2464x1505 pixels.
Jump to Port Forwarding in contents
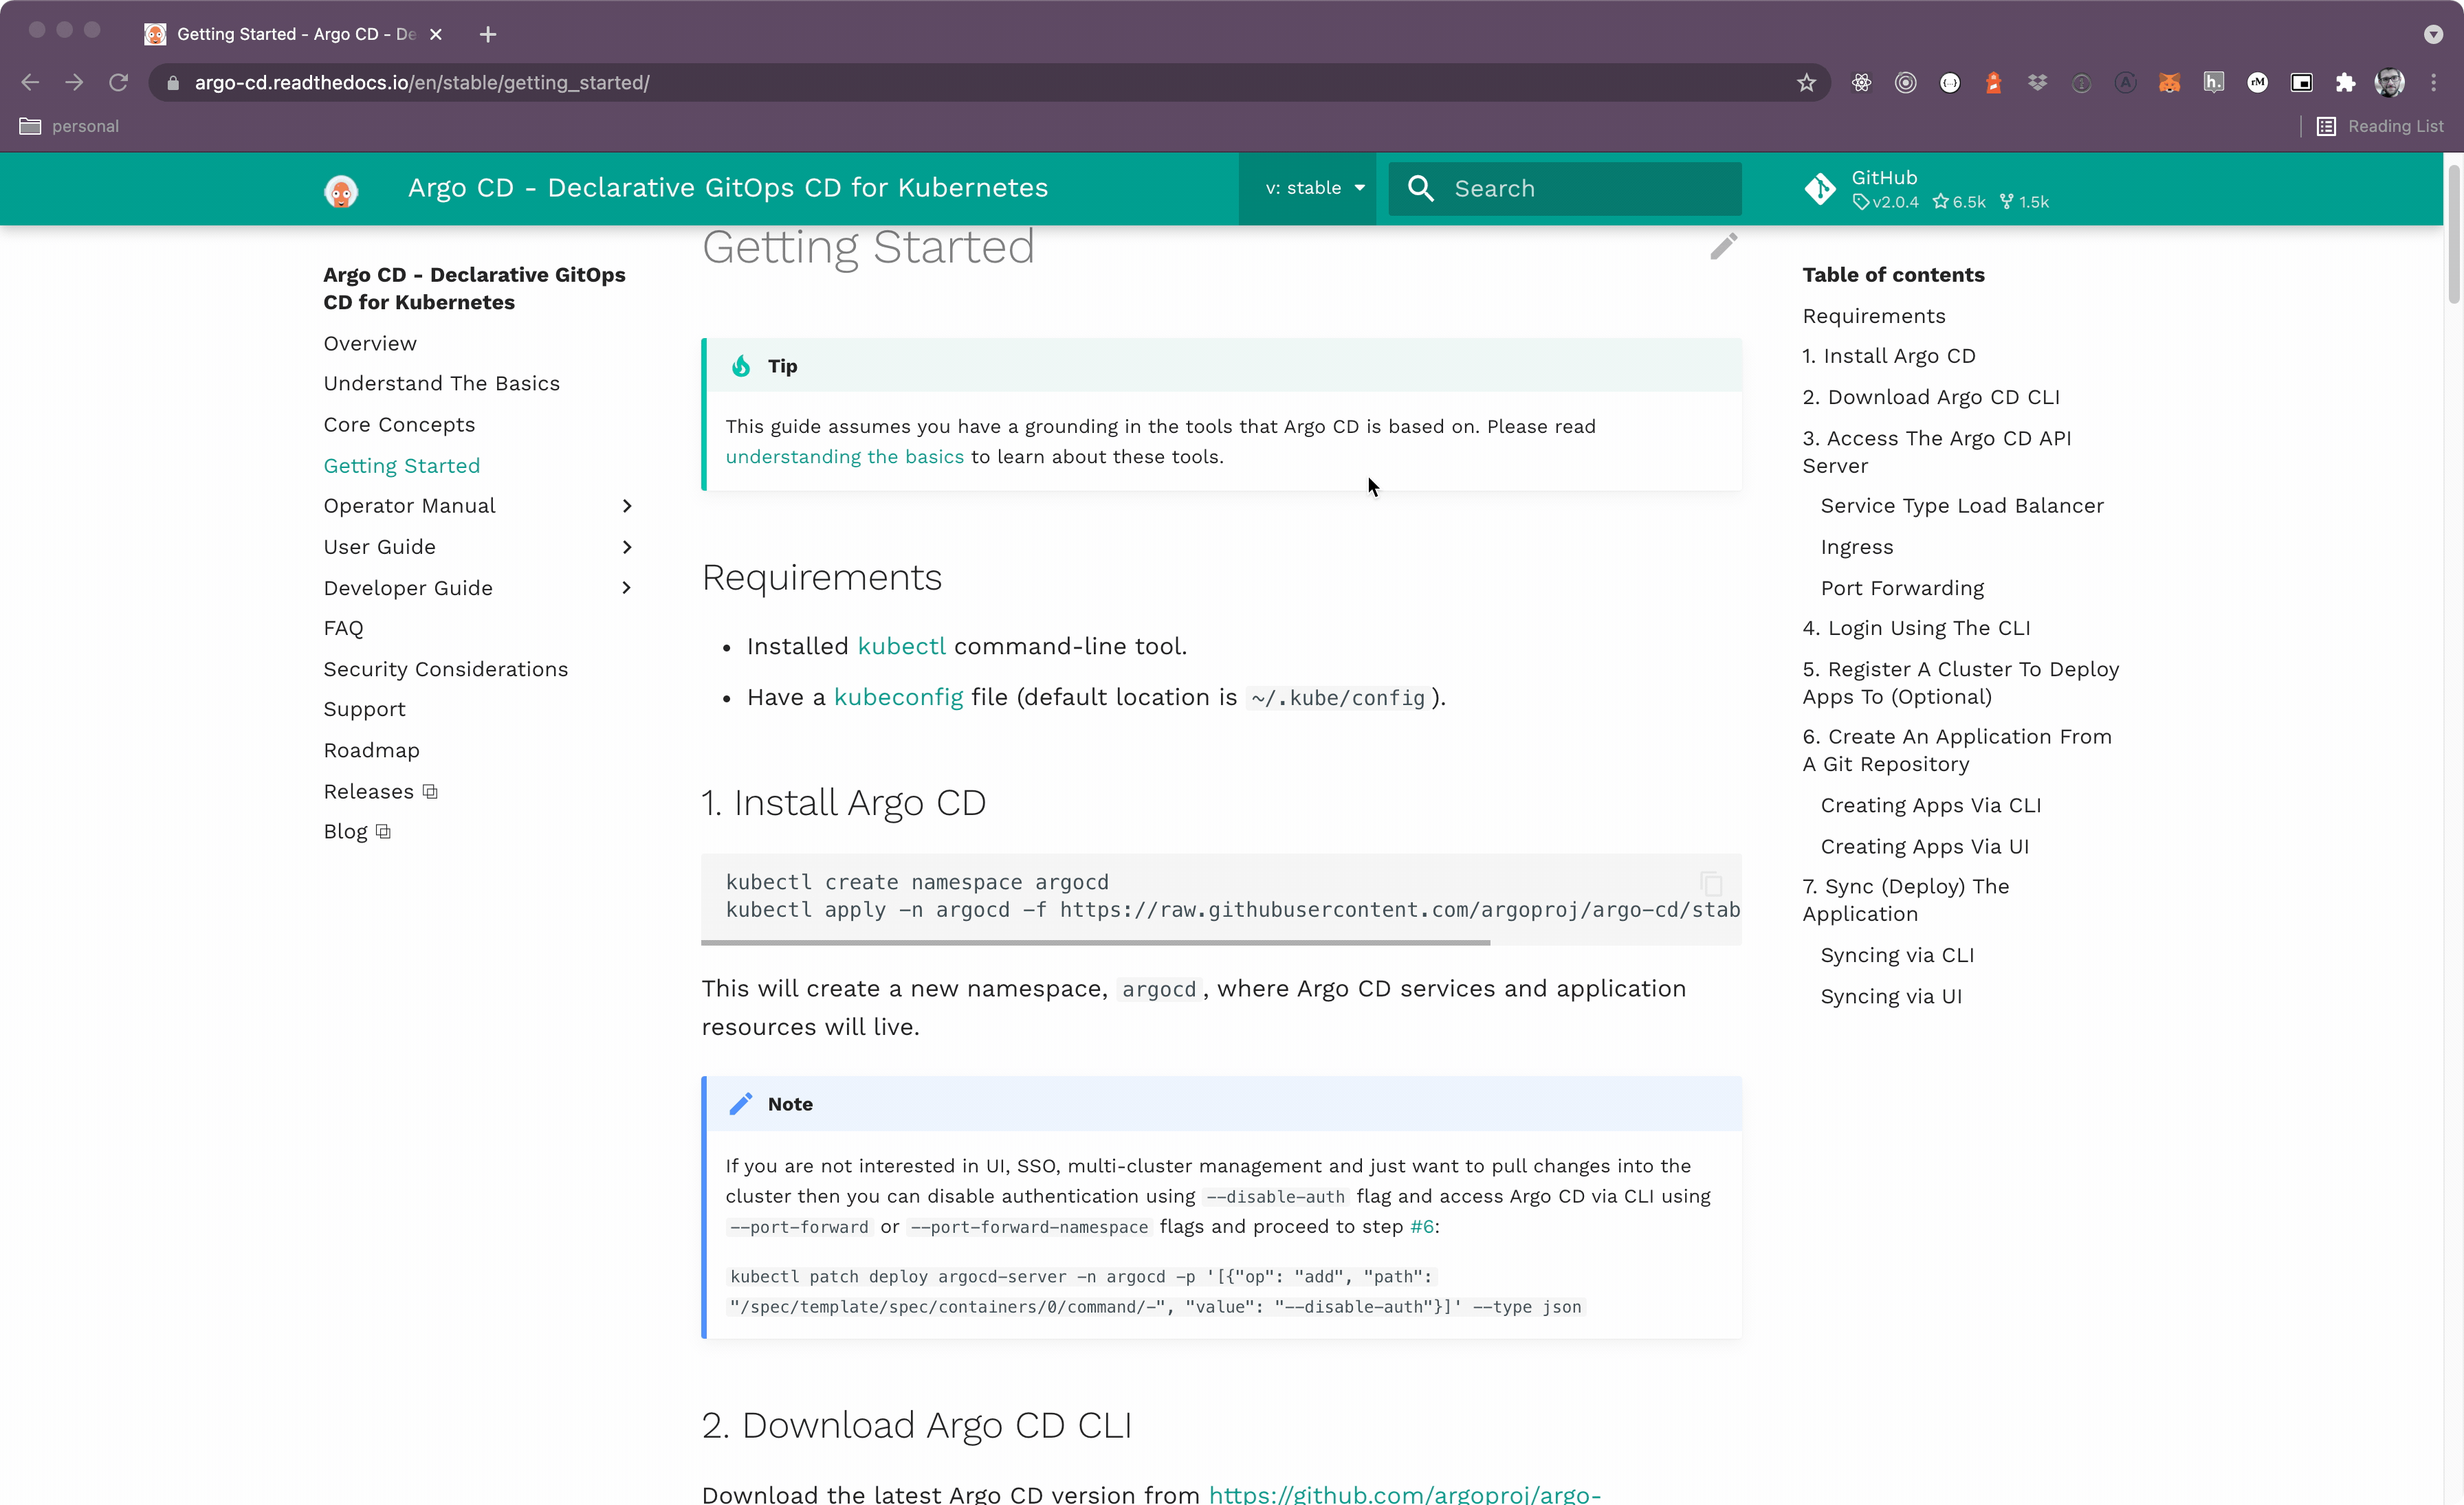[x=1902, y=588]
